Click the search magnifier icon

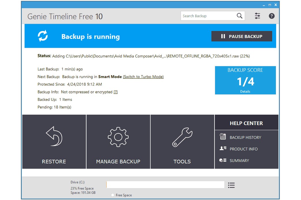coord(239,16)
